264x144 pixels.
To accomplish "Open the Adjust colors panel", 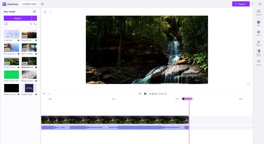I will (x=258, y=52).
